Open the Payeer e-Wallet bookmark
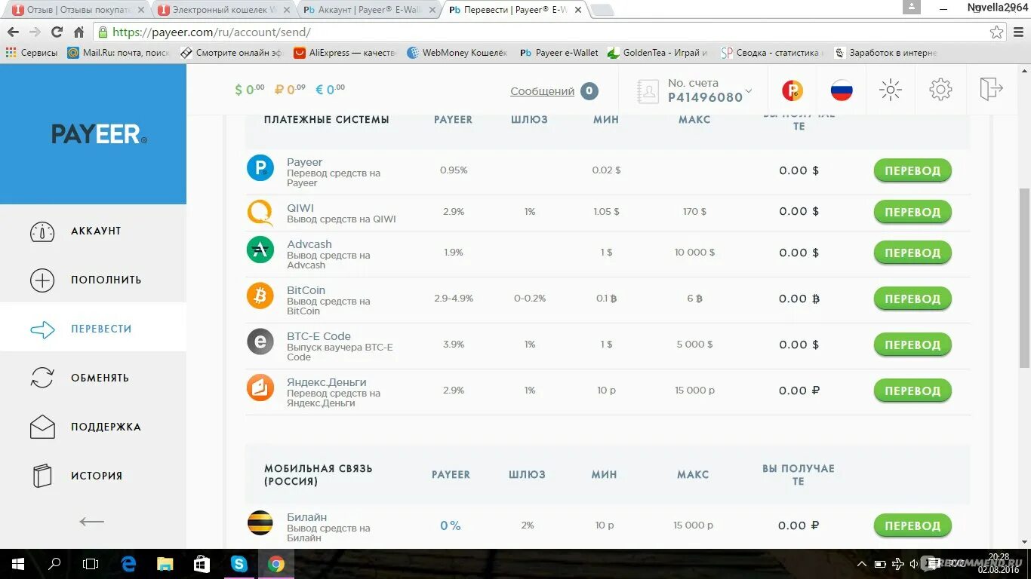This screenshot has height=579, width=1031. (x=559, y=53)
